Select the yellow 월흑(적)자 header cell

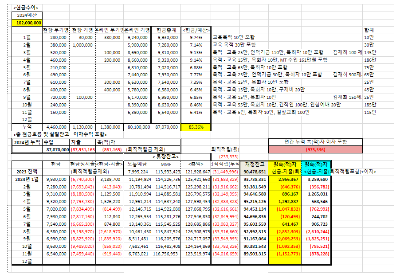tap(285, 164)
